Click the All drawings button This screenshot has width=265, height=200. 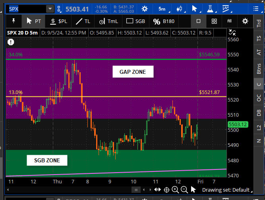pyautogui.click(x=229, y=21)
